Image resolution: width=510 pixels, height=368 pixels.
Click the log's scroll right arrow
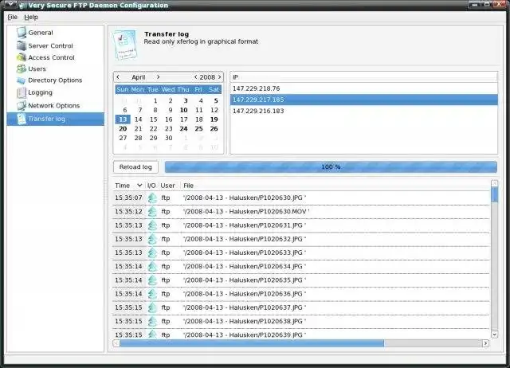[485, 343]
